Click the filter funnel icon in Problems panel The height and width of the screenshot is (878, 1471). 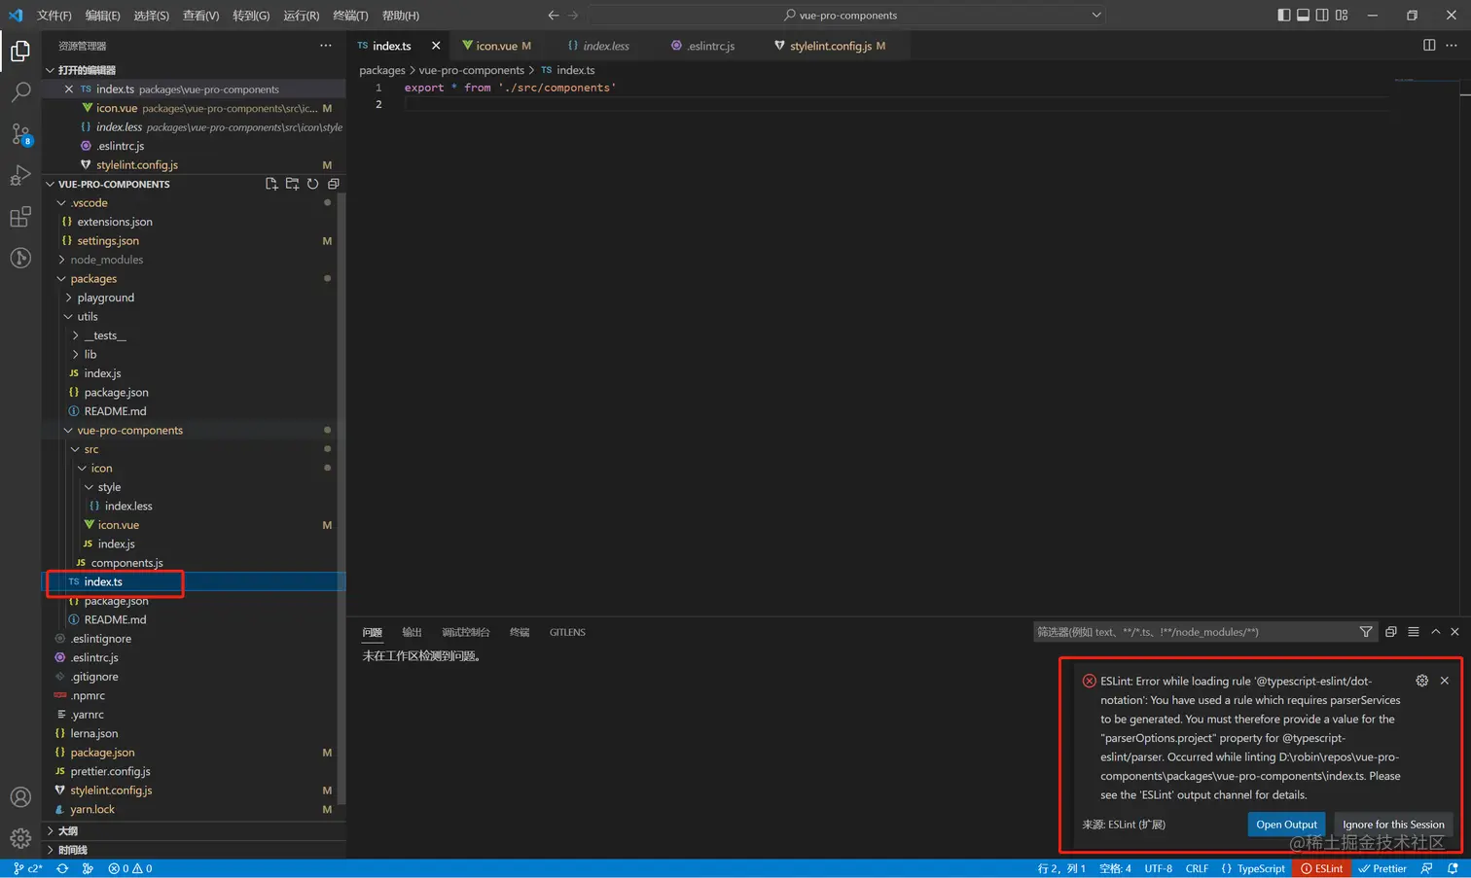(1366, 632)
